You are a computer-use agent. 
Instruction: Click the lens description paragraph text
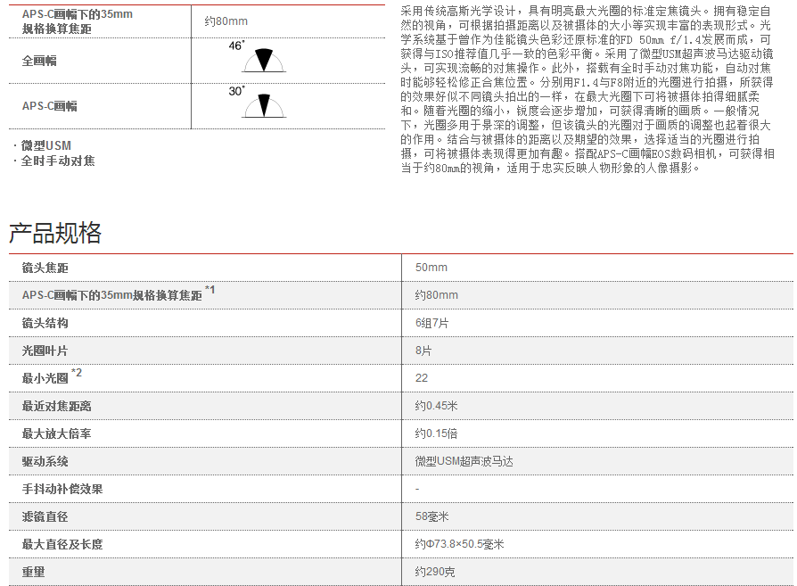point(588,89)
